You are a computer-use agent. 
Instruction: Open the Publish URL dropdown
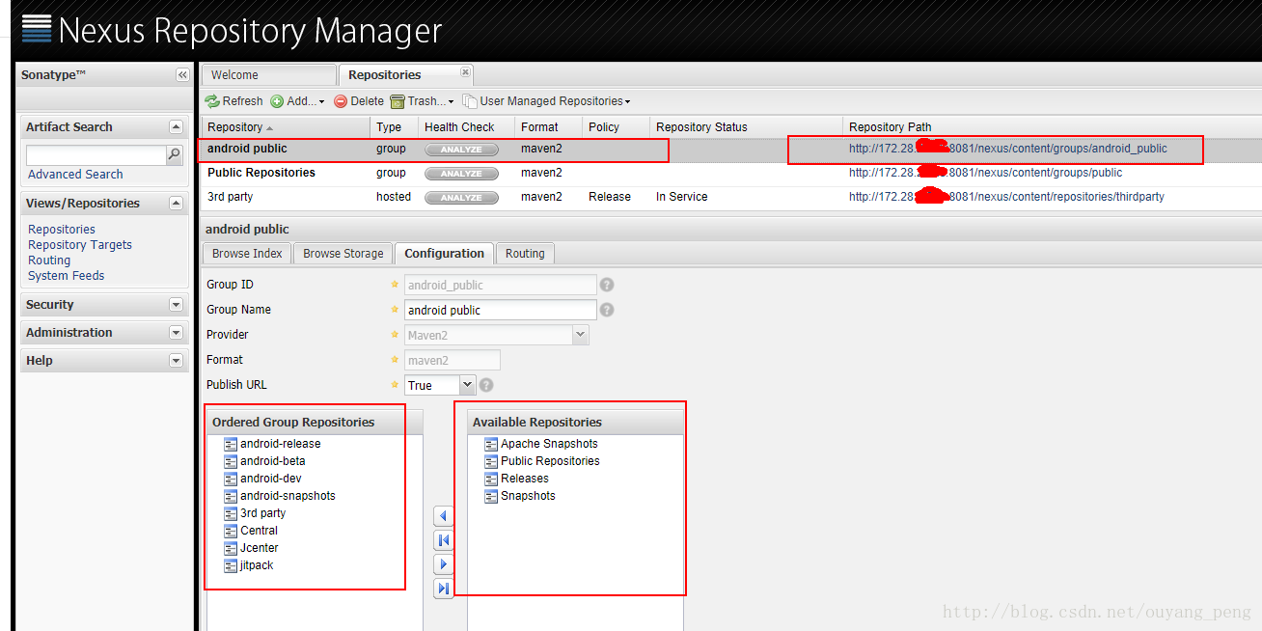468,385
